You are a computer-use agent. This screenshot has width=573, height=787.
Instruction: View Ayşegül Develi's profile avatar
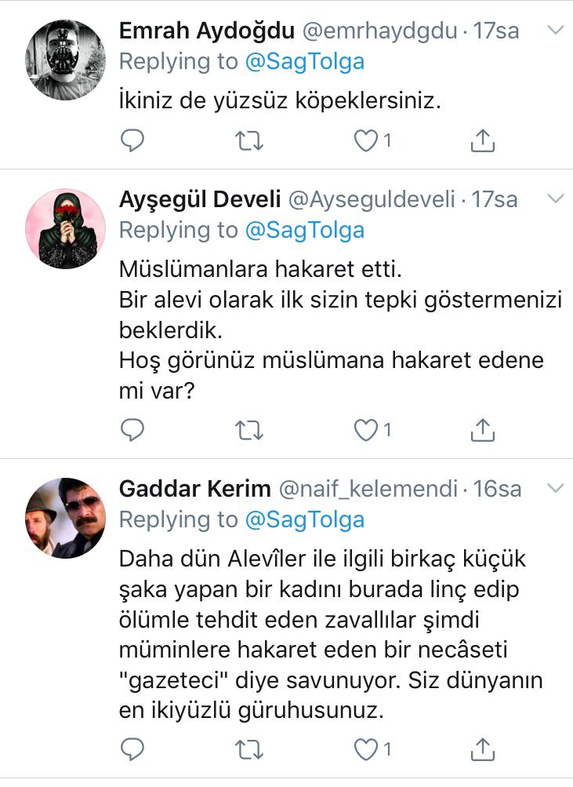pyautogui.click(x=66, y=228)
